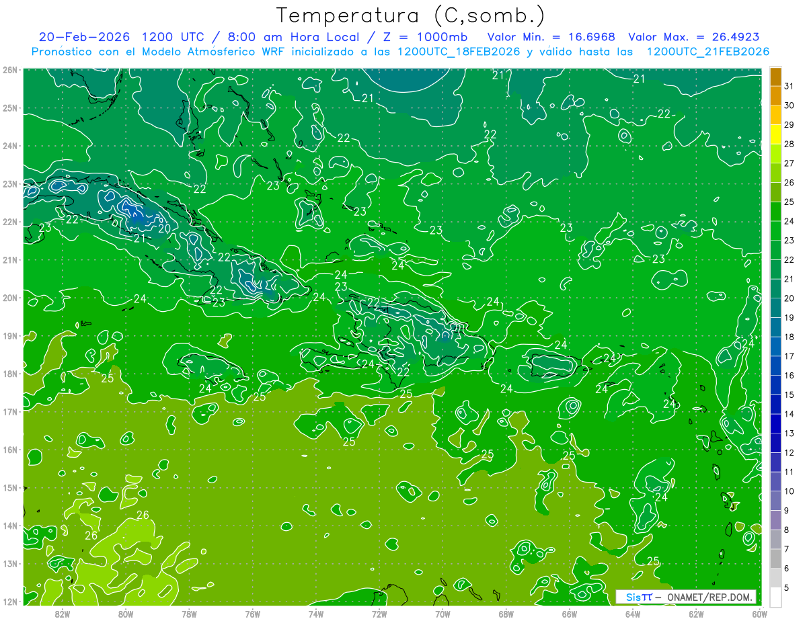Screen dimensions: 807x623
Task: Click the '80W' longitude axis label
Action: [x=126, y=614]
